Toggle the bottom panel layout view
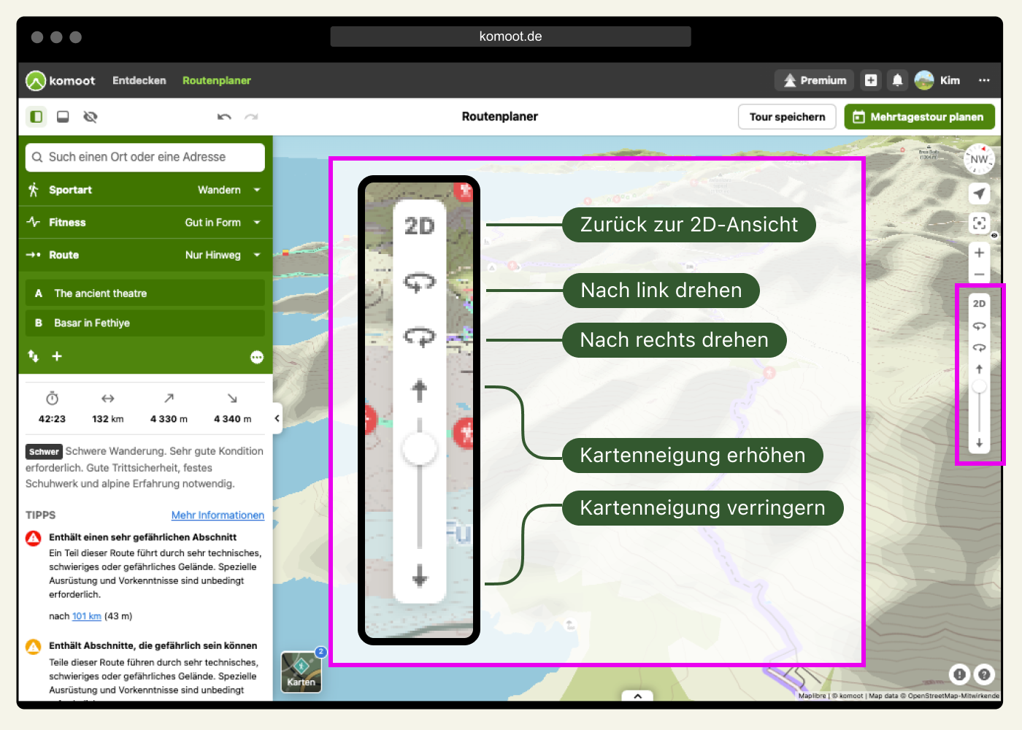The width and height of the screenshot is (1022, 730). coord(63,117)
